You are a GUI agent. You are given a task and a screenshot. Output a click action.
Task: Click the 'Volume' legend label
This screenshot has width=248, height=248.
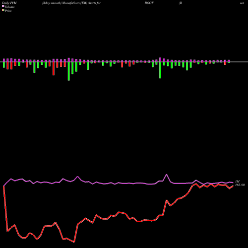[9, 7]
